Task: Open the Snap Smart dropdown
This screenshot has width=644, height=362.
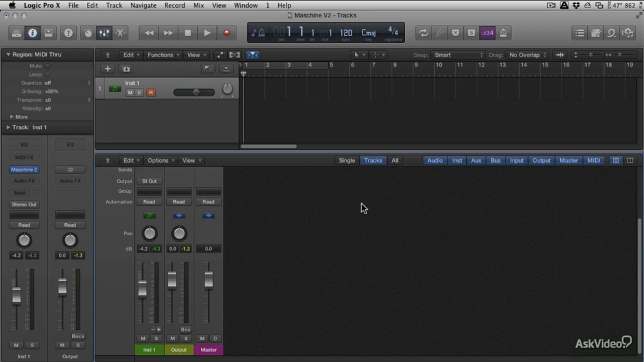Action: tap(458, 55)
